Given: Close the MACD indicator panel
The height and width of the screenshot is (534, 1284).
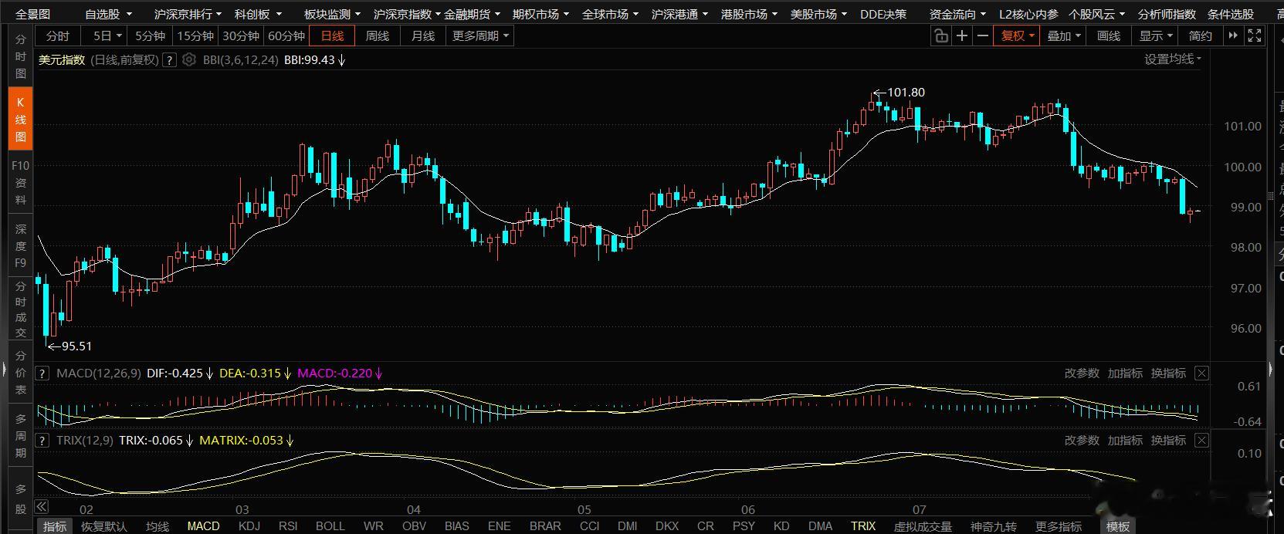Looking at the screenshot, I should [1201, 373].
